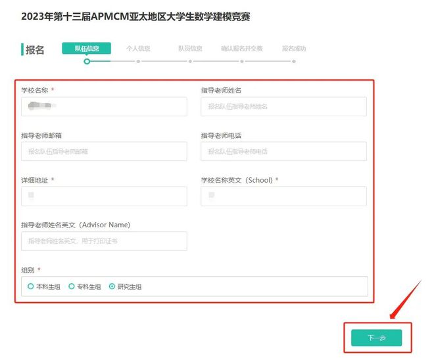Screen dimensions: 434x360
Task: Click the 指导老师电话 field label
Action: click(x=221, y=135)
